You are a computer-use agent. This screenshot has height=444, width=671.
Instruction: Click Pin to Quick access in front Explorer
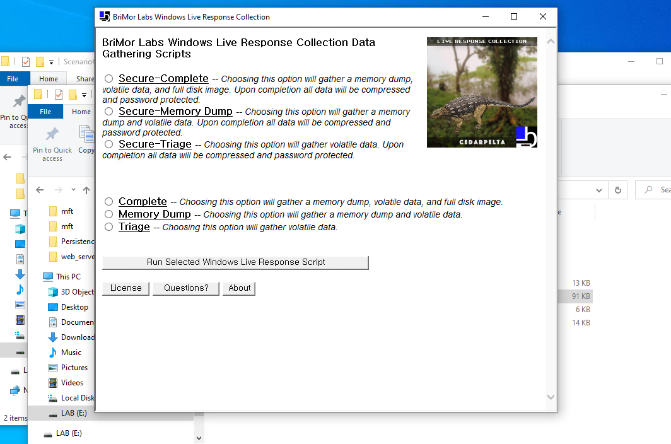coord(52,144)
